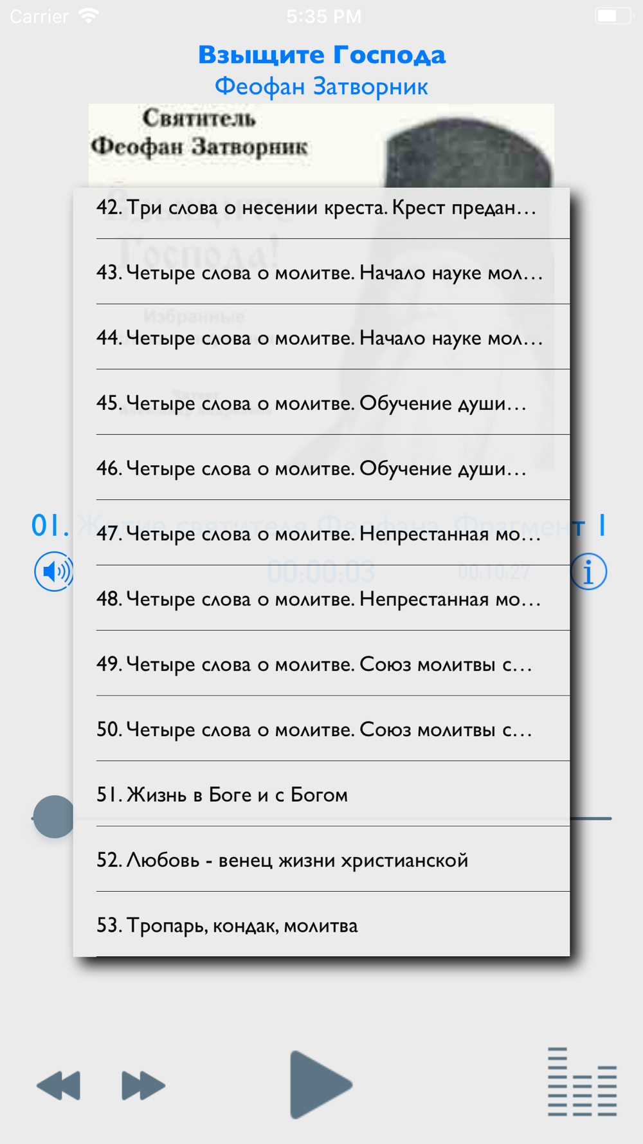The height and width of the screenshot is (1144, 643).
Task: Open the info circle icon
Action: pos(588,571)
